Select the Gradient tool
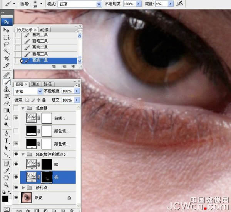Screen dimensions: 231x212 tap(6, 110)
